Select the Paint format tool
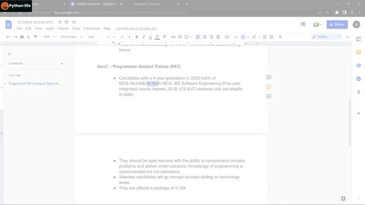The width and height of the screenshot is (365, 205). coord(35,37)
